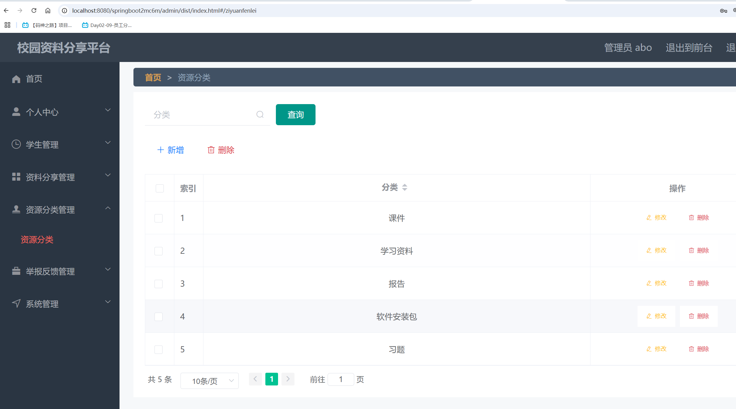
Task: Select the 资源分类 submenu item
Action: pos(37,240)
